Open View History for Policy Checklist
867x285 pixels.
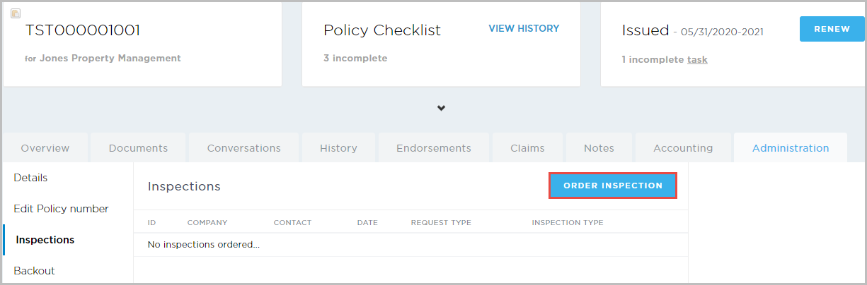click(x=524, y=29)
